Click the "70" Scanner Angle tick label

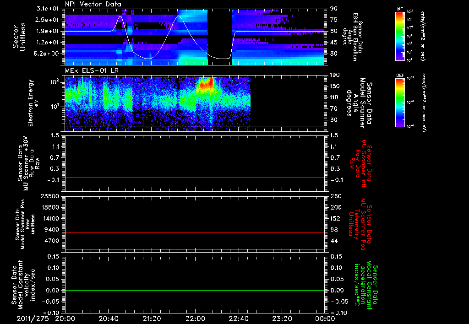pos(334,109)
